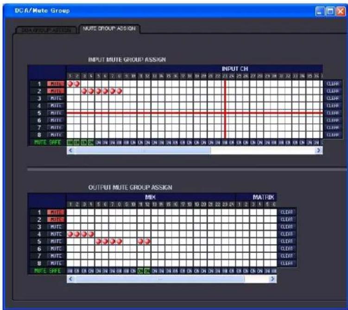The height and width of the screenshot is (310, 348).
Task: Remove MIX 1 from output mute group 4
Action: (70, 234)
